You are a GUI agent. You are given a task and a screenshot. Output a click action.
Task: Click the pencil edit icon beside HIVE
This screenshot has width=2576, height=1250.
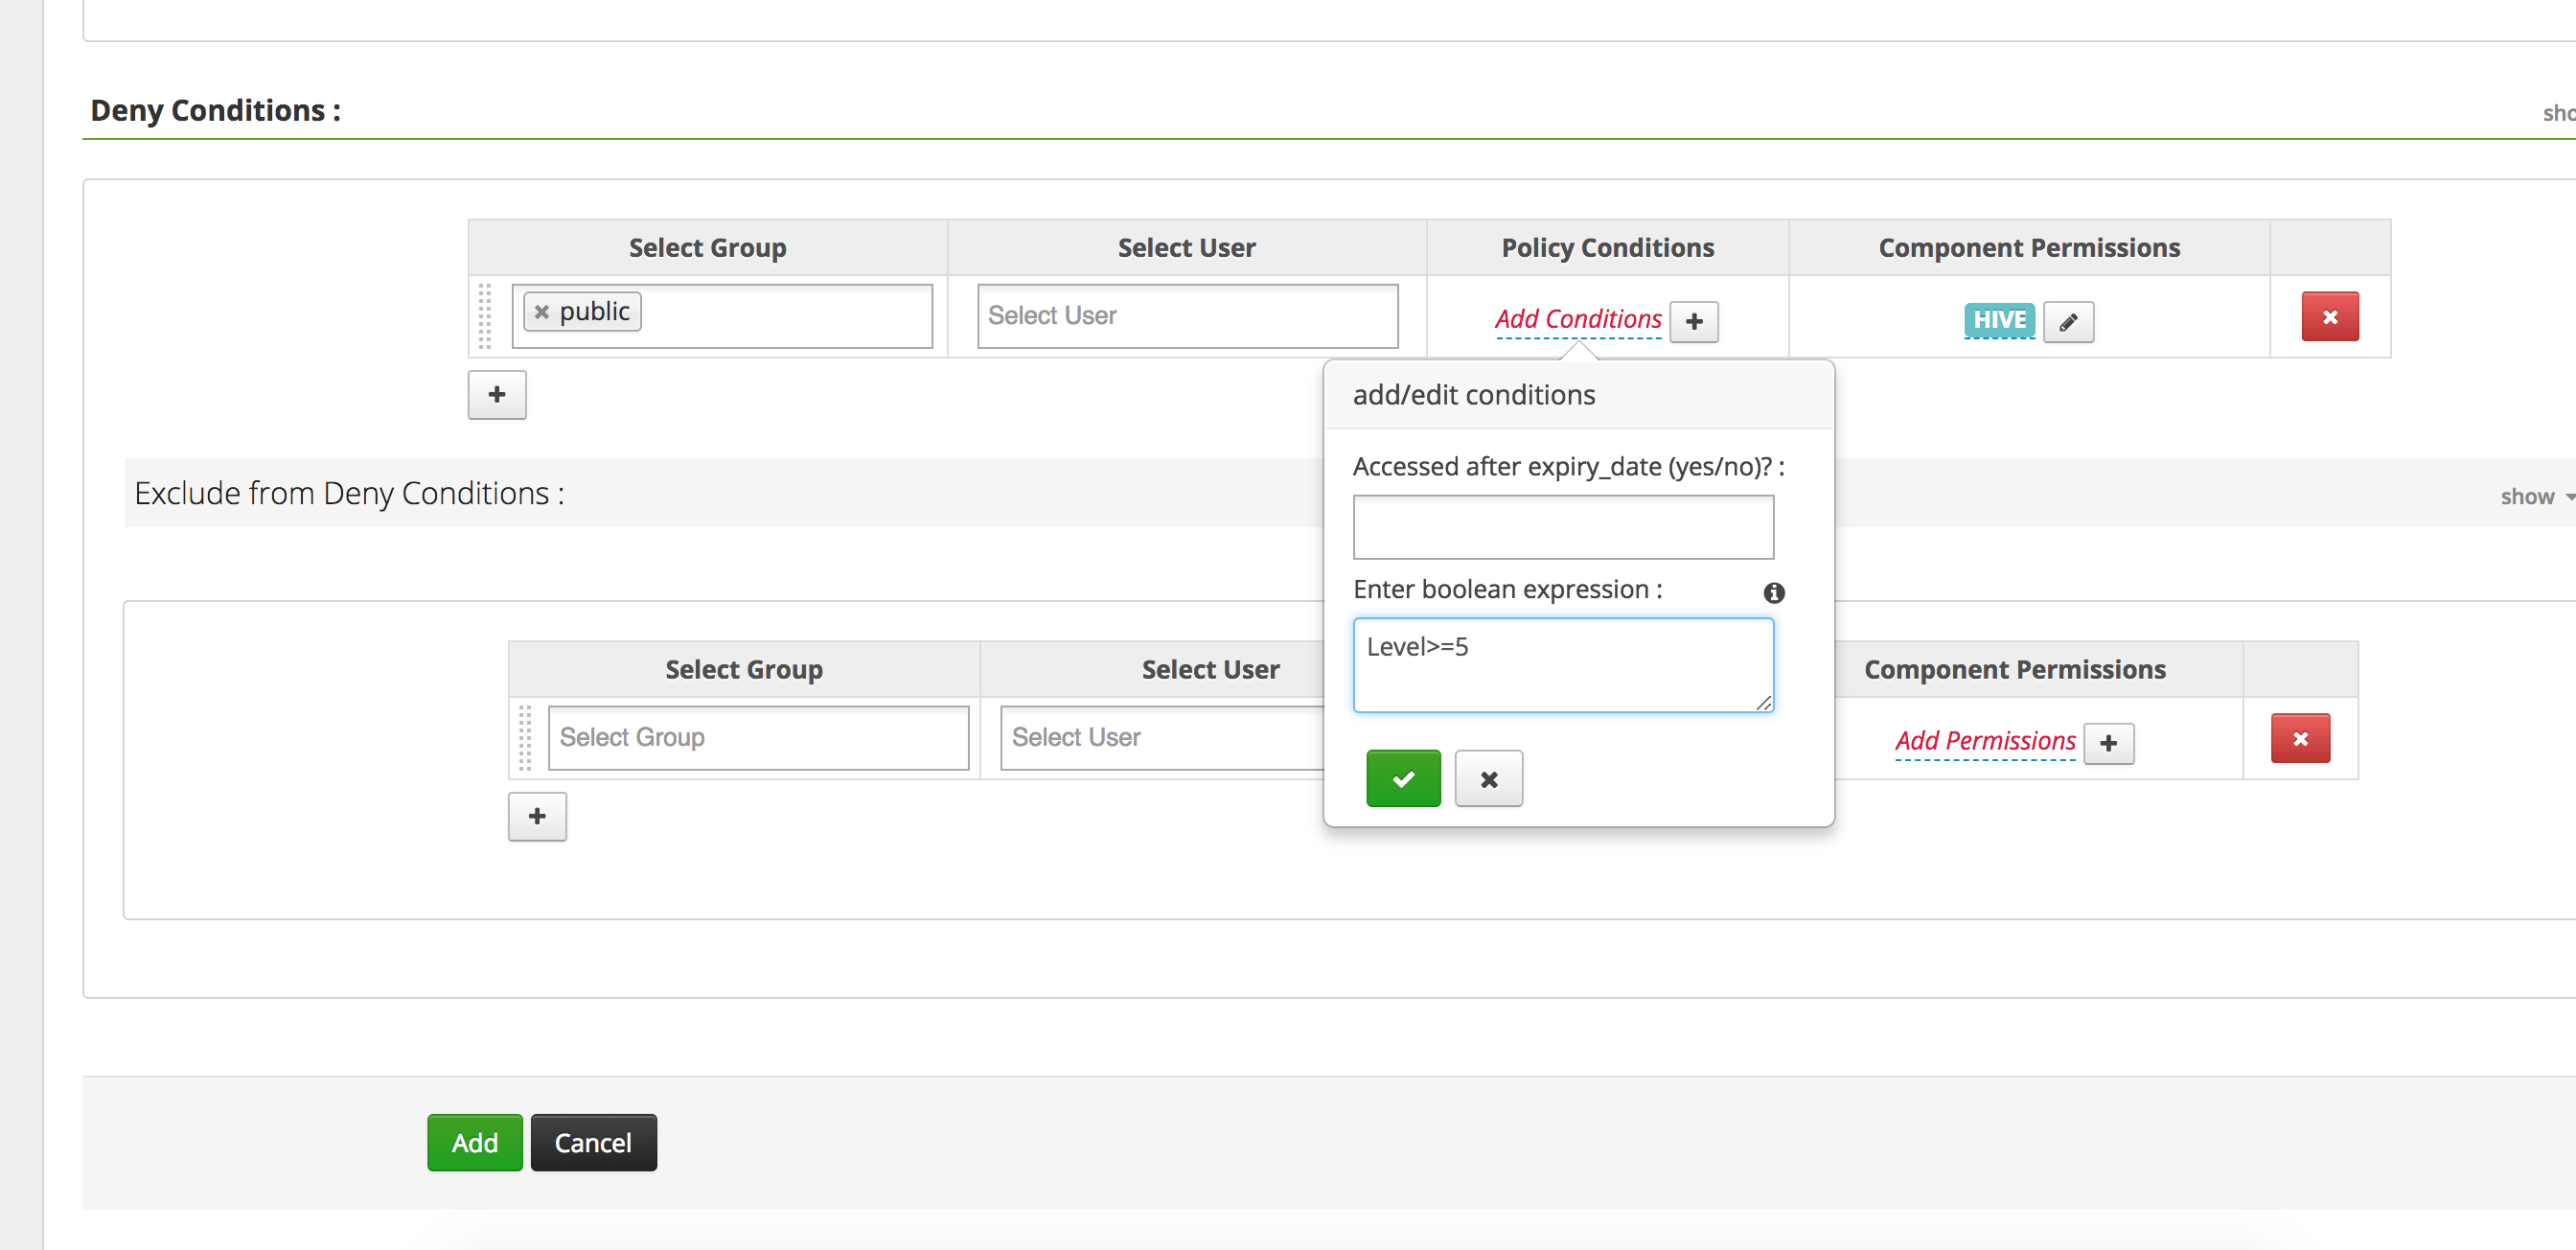click(x=2067, y=322)
